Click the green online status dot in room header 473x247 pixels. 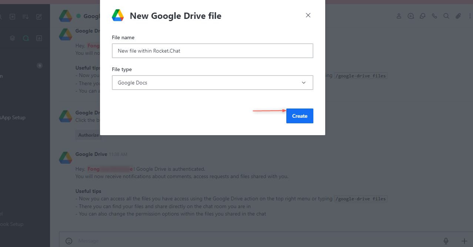click(79, 16)
